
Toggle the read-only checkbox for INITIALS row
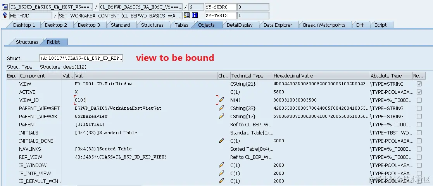pyautogui.click(x=419, y=133)
